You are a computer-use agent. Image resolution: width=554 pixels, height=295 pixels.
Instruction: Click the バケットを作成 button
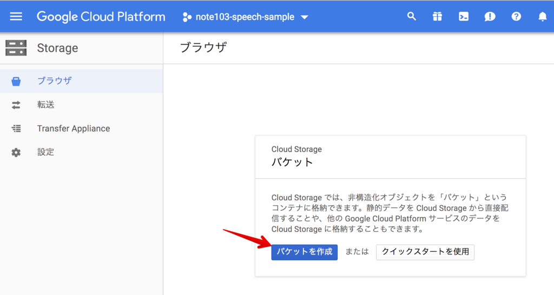(x=304, y=252)
